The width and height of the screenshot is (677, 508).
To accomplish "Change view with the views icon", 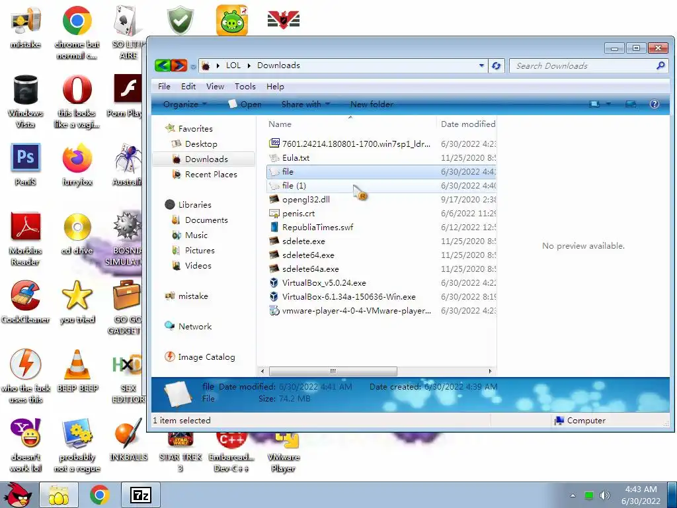I will click(x=594, y=104).
